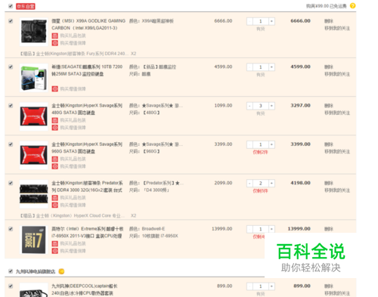This screenshot has height=297, width=378.
Task: Increase quantity of MSI X99A motherboard
Action: pyautogui.click(x=271, y=21)
